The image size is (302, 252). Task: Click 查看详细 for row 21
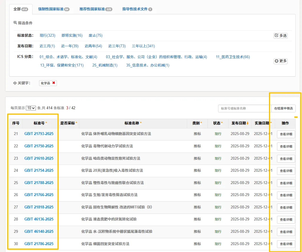pos(286,134)
